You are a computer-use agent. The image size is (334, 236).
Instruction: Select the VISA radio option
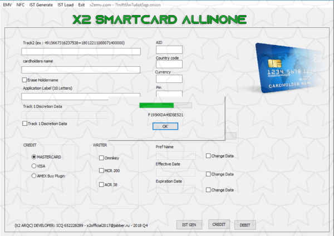[x=33, y=166]
